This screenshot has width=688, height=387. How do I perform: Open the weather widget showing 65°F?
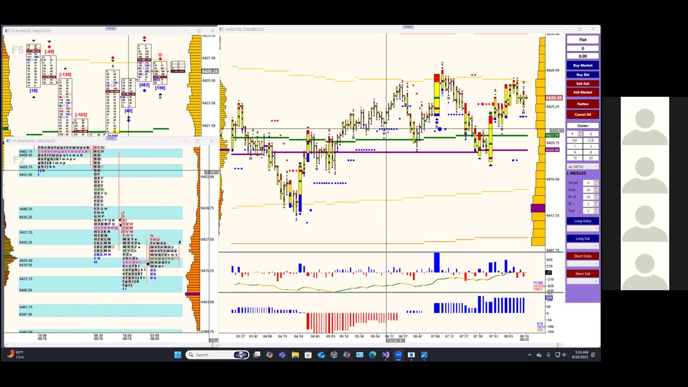(x=16, y=355)
